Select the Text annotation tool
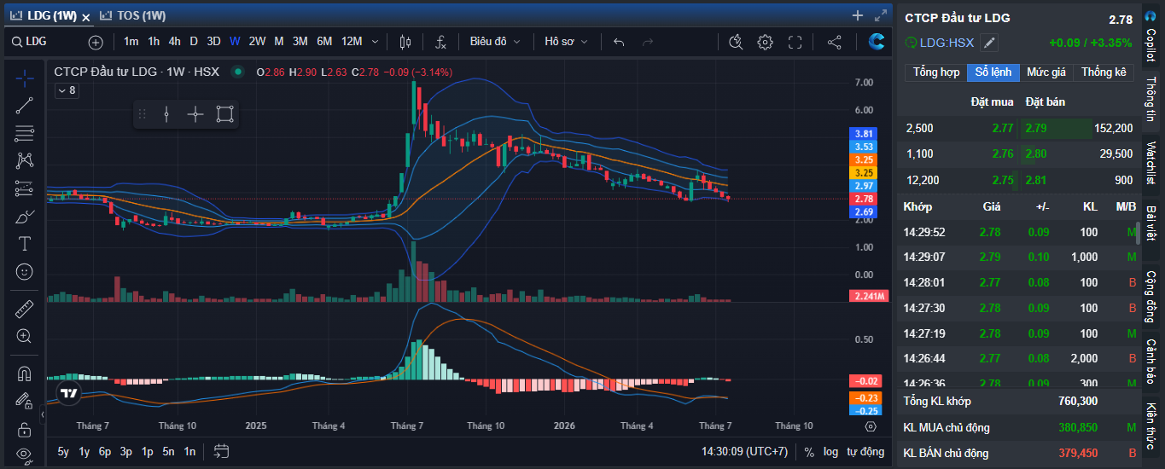The image size is (1165, 469). click(24, 244)
